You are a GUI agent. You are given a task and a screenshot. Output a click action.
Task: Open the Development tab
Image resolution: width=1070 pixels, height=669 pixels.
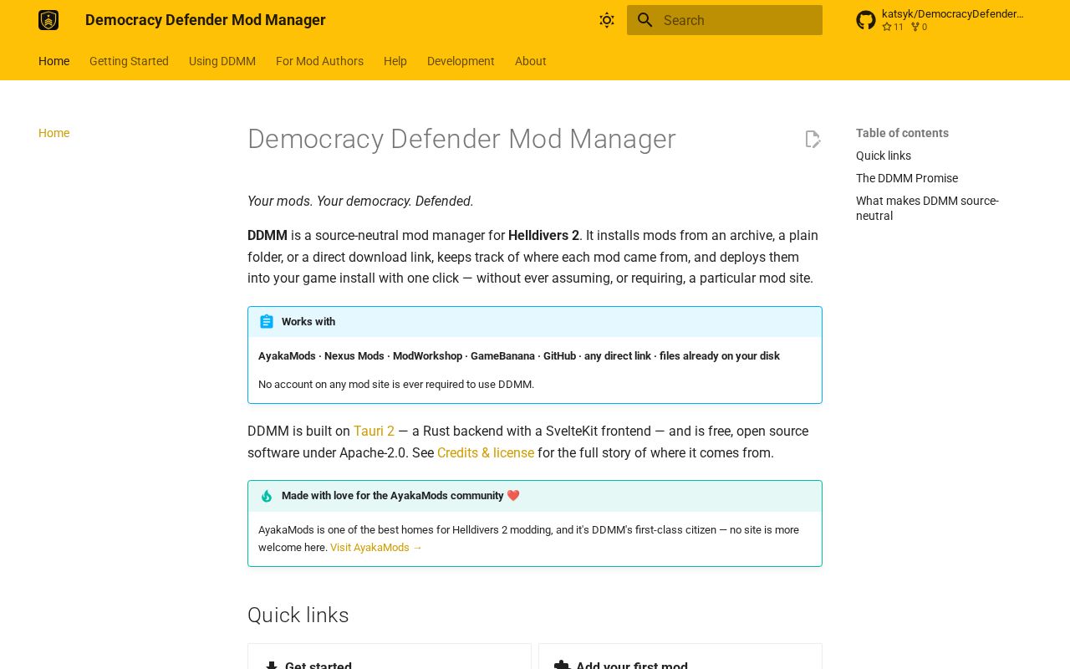461,61
